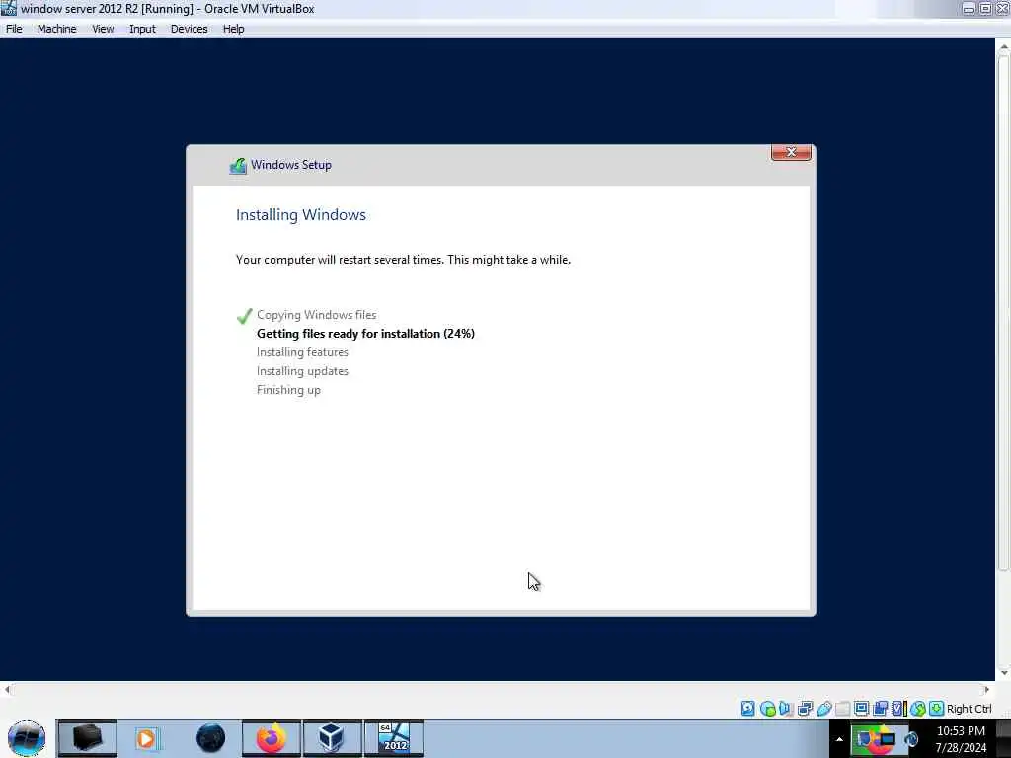Click the optical drive status bar icon
The height and width of the screenshot is (758, 1011).
[x=768, y=709]
